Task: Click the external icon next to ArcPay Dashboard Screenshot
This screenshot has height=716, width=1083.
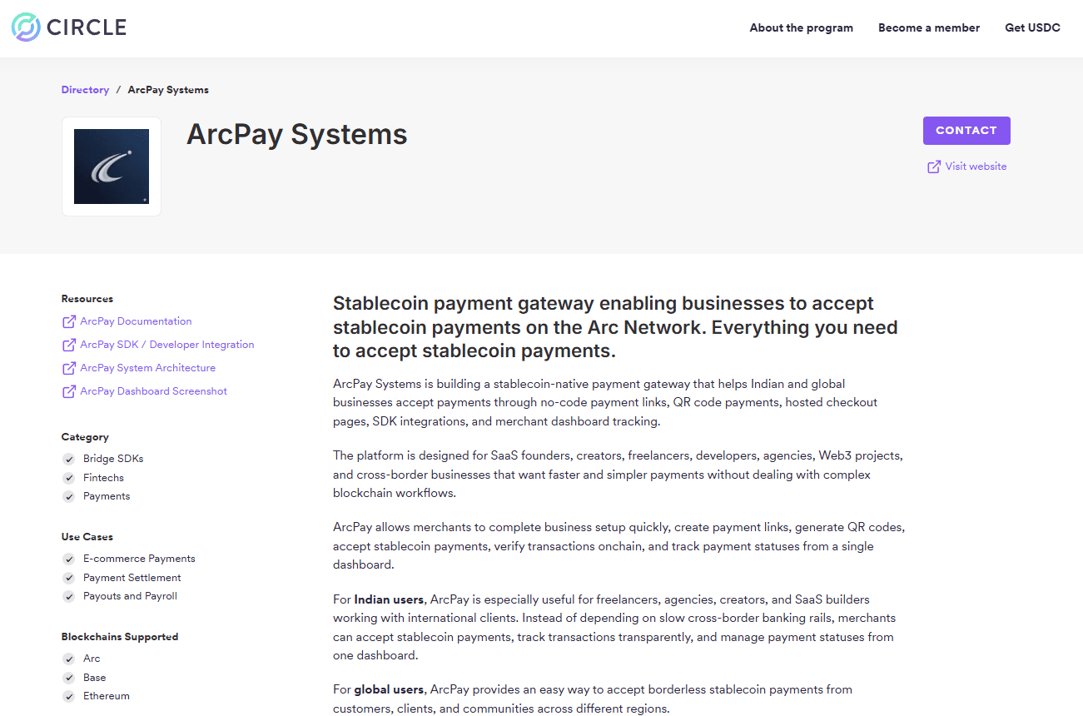Action: pos(69,391)
